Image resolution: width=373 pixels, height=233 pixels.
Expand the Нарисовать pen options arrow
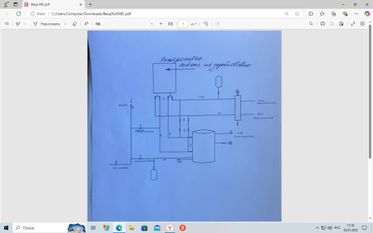[x=65, y=24]
